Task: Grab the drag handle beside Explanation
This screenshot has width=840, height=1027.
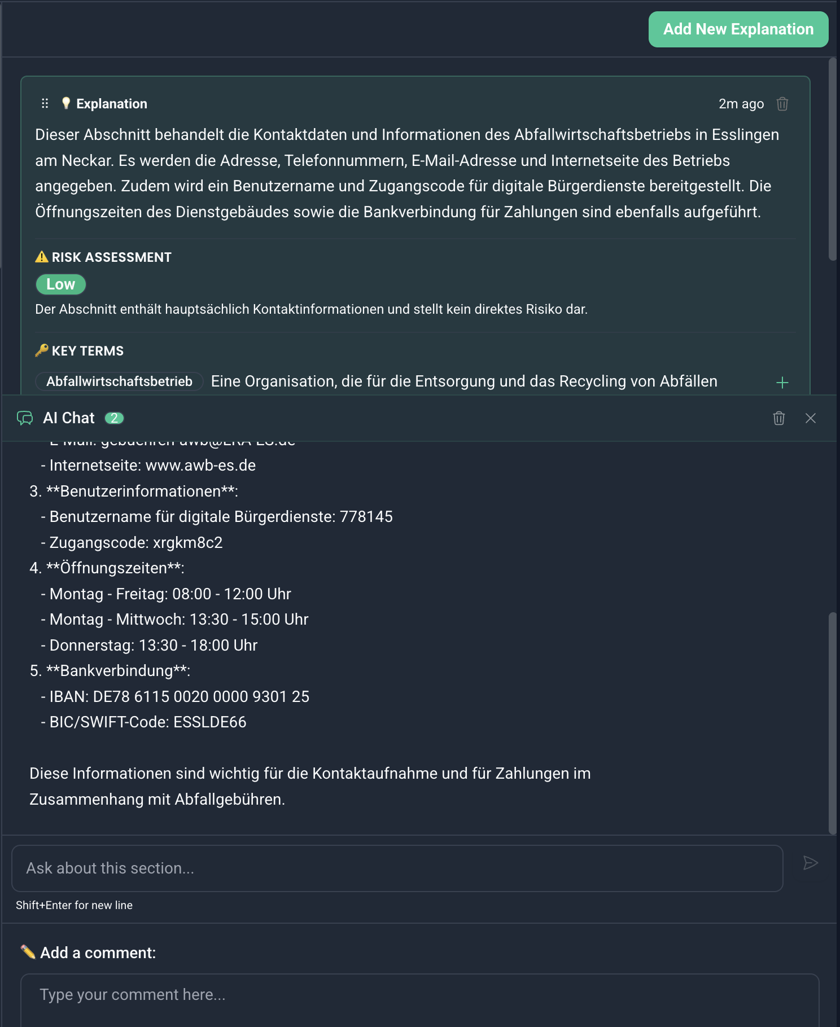Action: coord(45,103)
